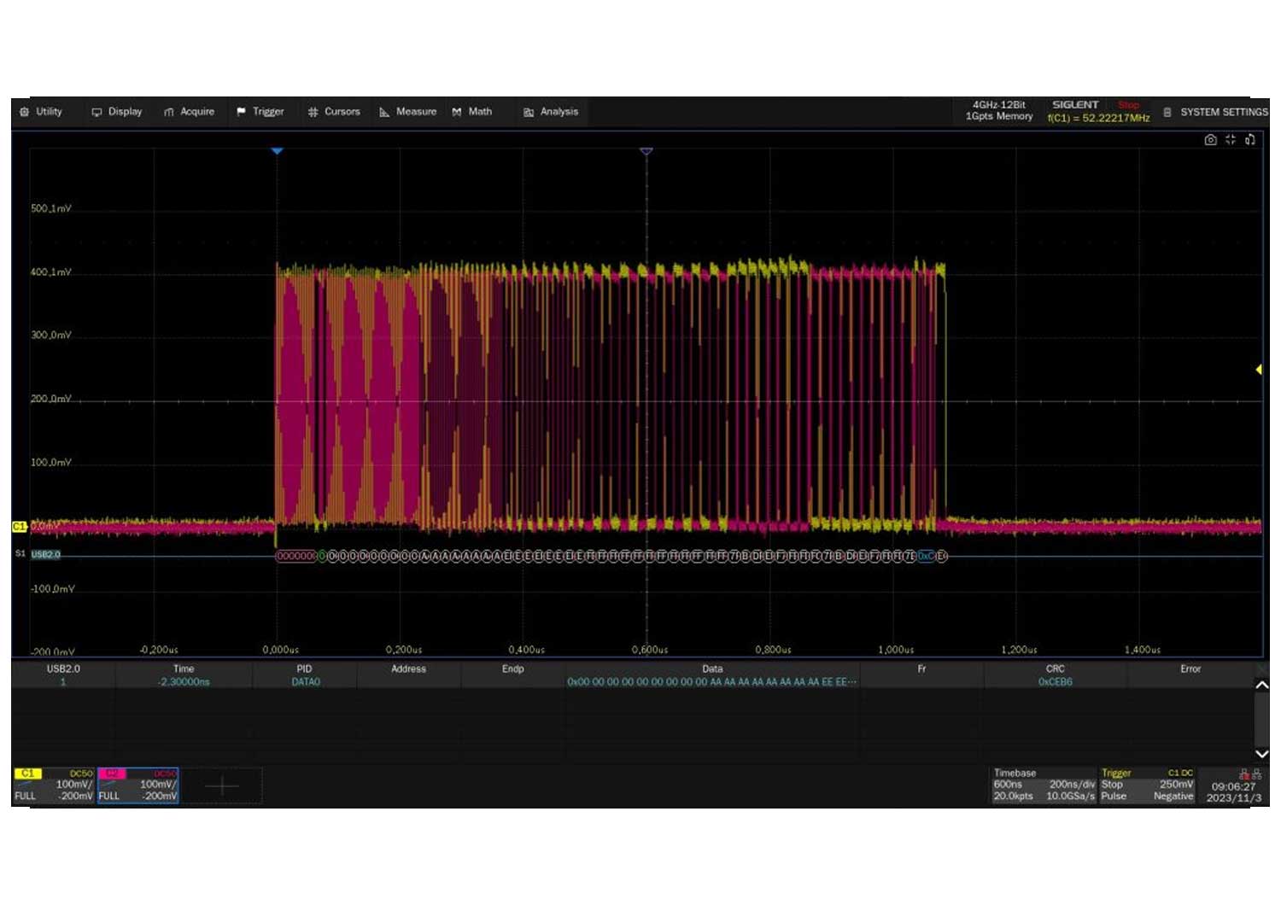This screenshot has width=1281, height=905.
Task: Click the Analysis icon
Action: point(529,112)
